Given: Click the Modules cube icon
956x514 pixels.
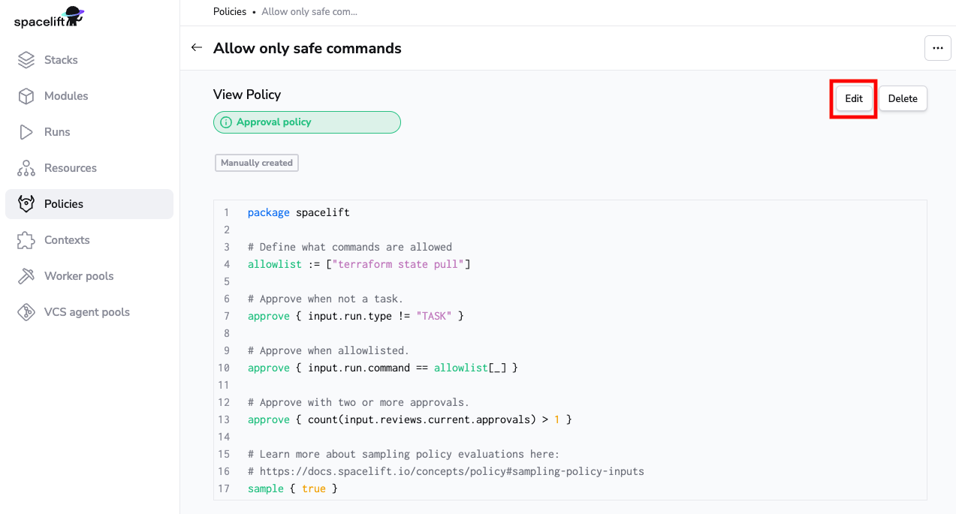Looking at the screenshot, I should pos(26,96).
